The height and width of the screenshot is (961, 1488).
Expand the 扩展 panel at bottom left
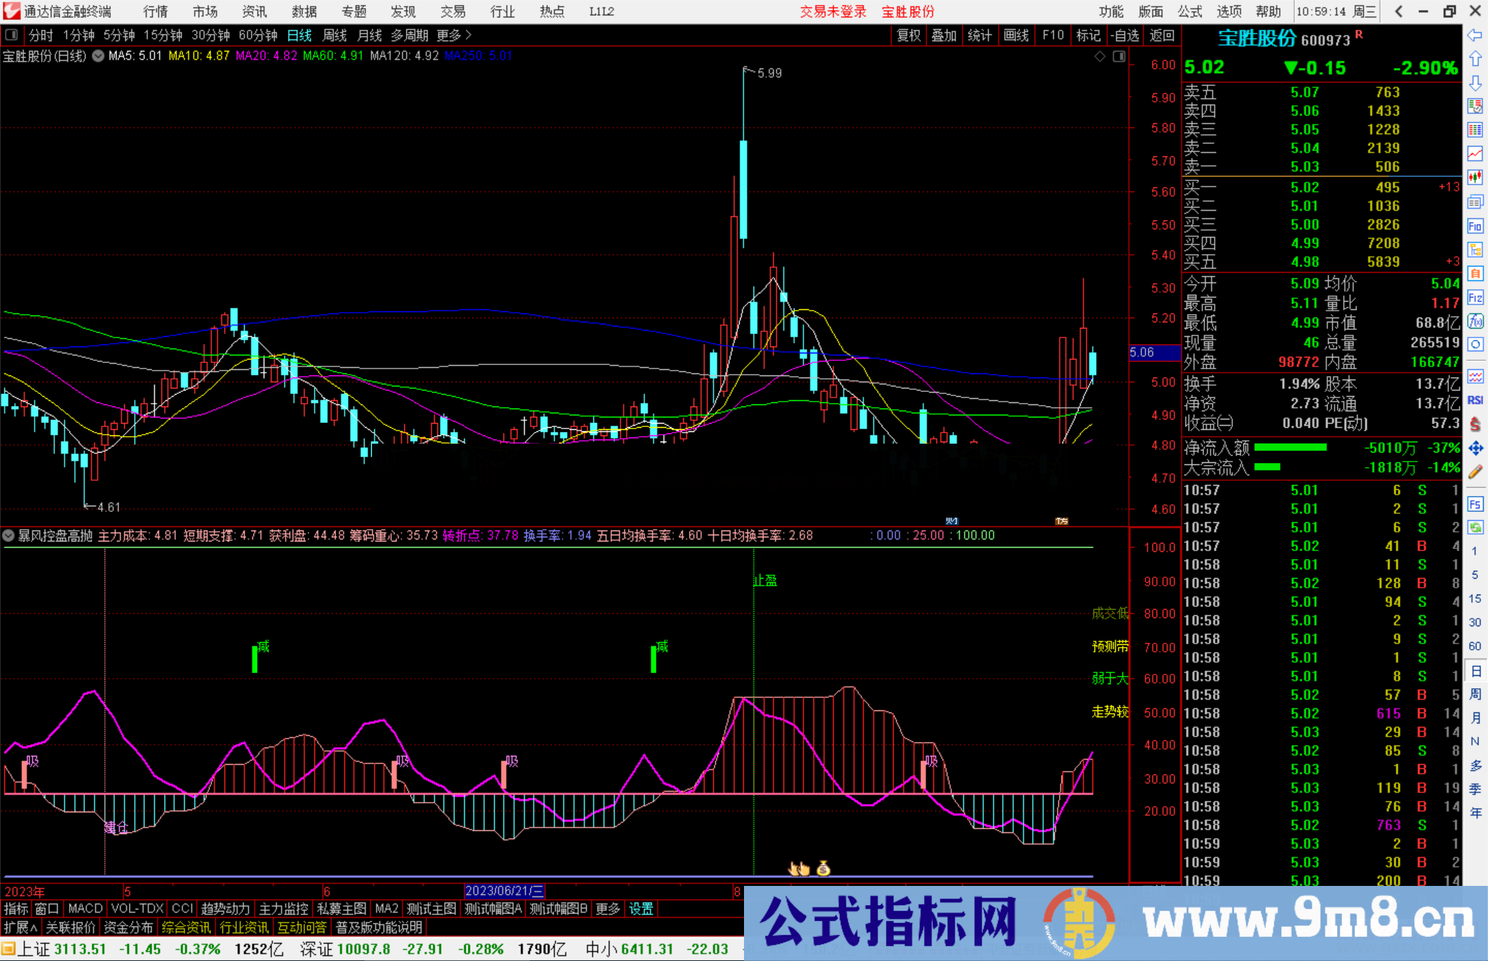[x=21, y=927]
